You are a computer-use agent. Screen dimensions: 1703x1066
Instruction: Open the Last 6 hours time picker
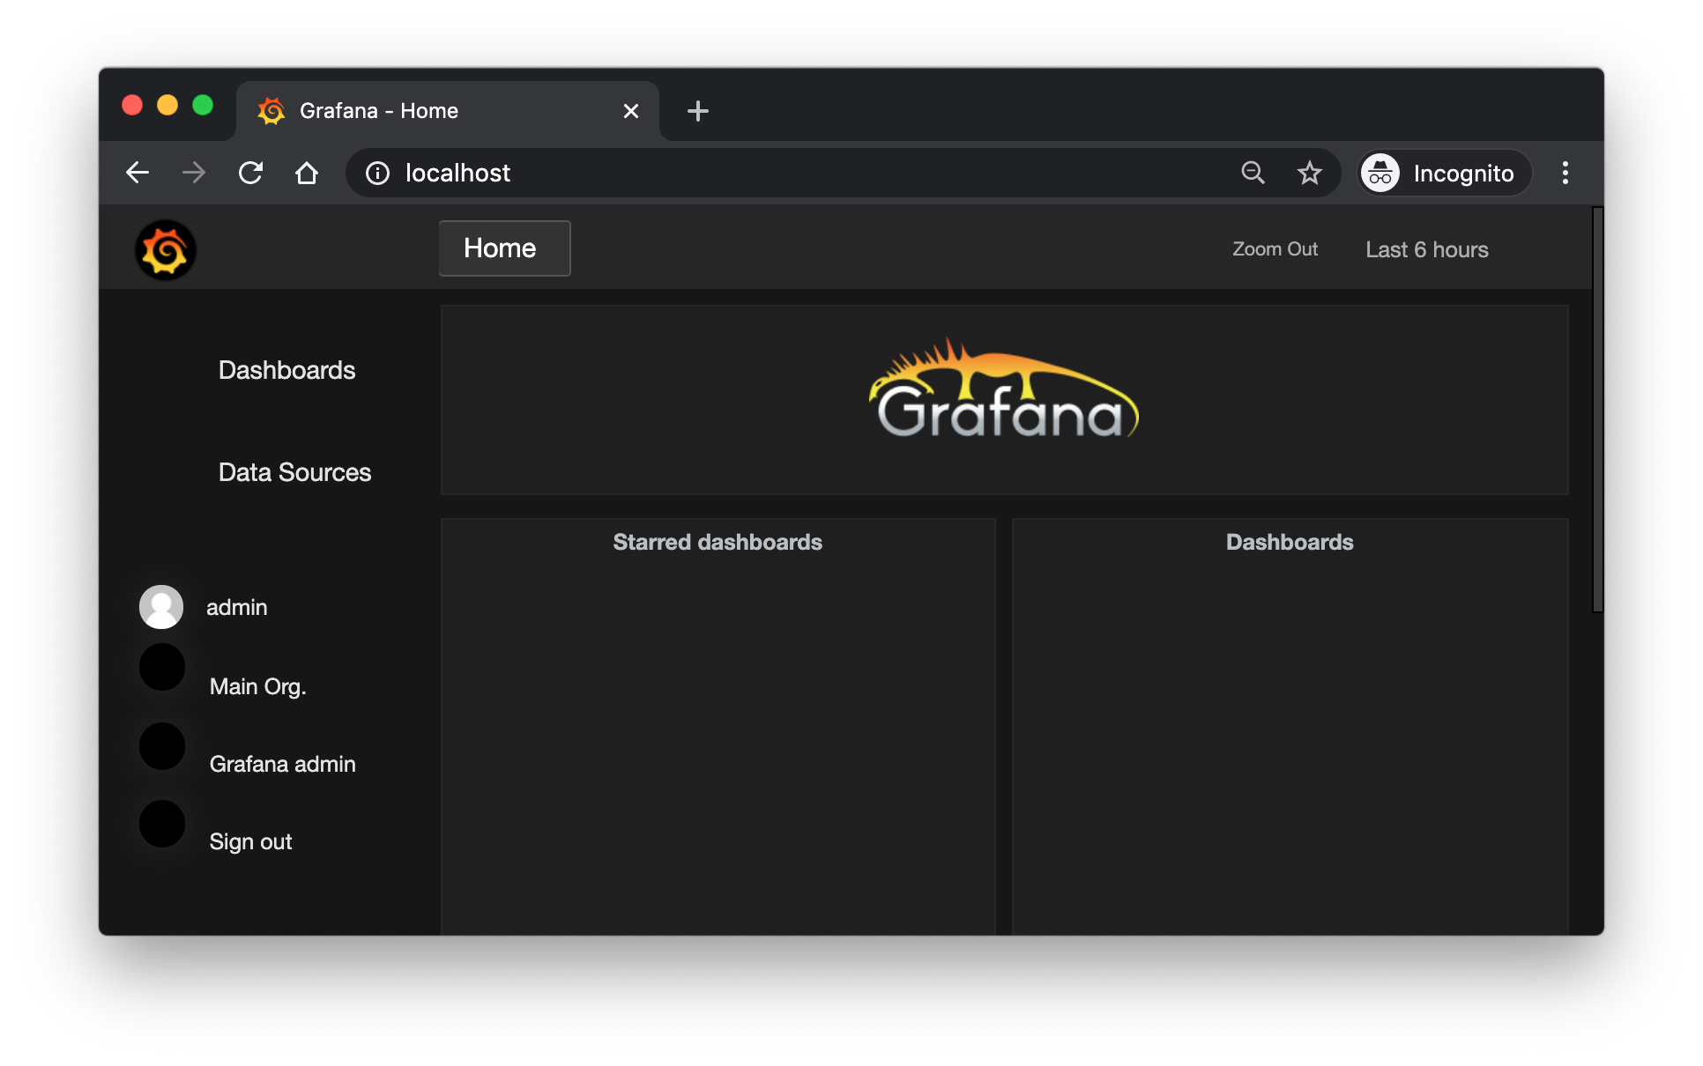[x=1426, y=249]
